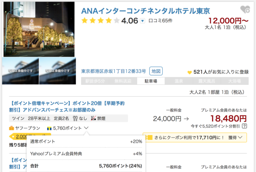Click Yahoo!プレミアム会員特典 +4% row
The height and width of the screenshot is (172, 256).
[x=86, y=154]
